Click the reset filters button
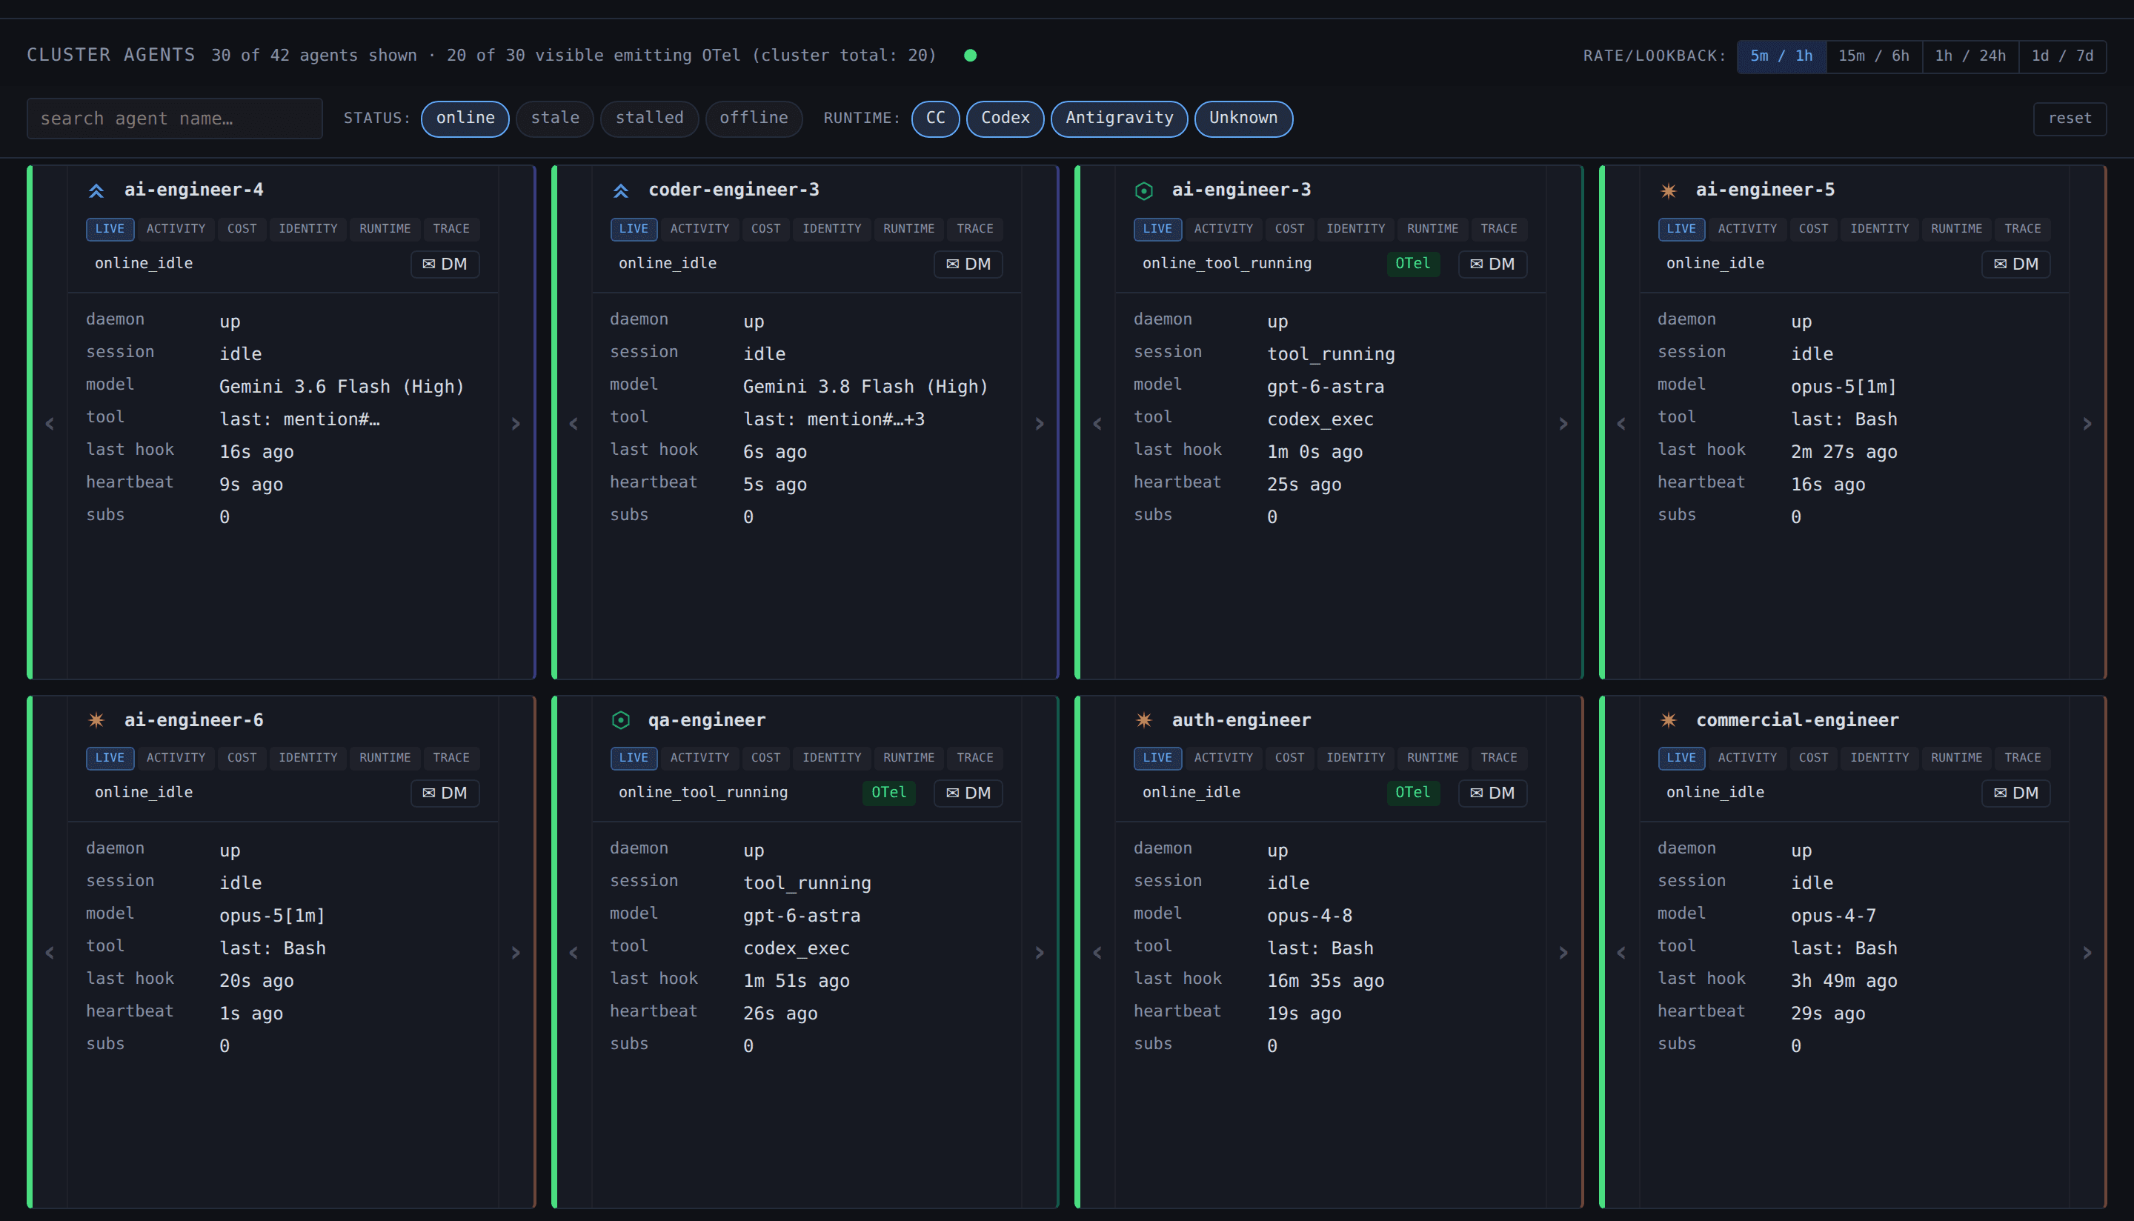 coord(2070,119)
